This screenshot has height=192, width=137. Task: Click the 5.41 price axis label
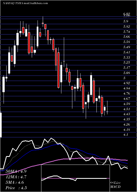[x=127, y=52]
